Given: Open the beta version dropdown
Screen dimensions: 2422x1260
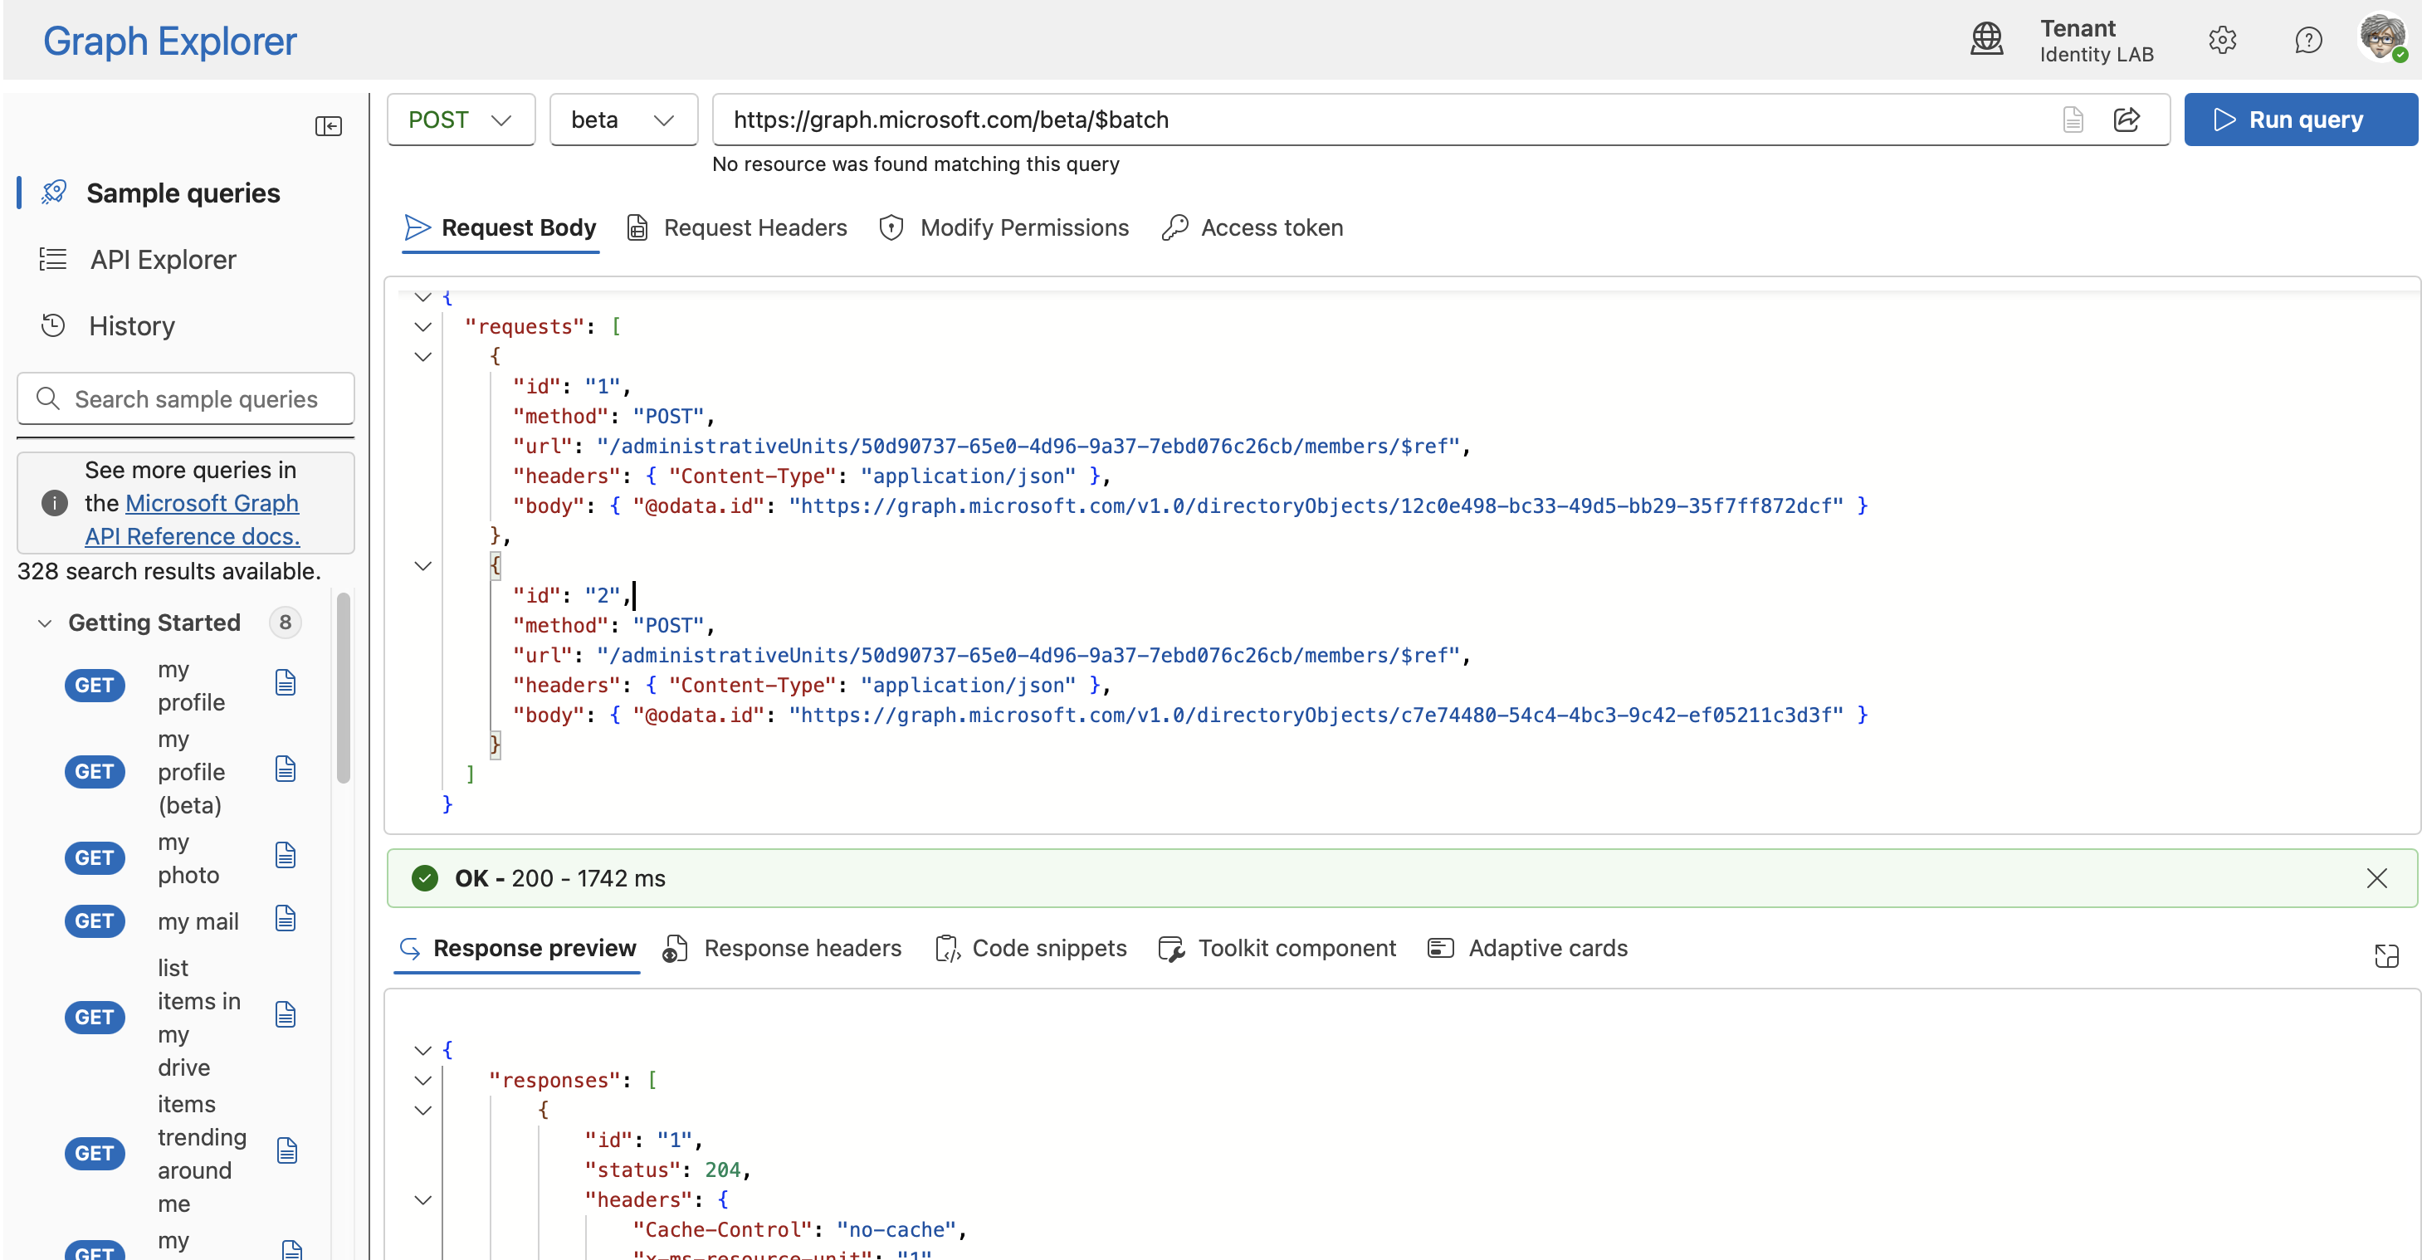Looking at the screenshot, I should pyautogui.click(x=623, y=120).
